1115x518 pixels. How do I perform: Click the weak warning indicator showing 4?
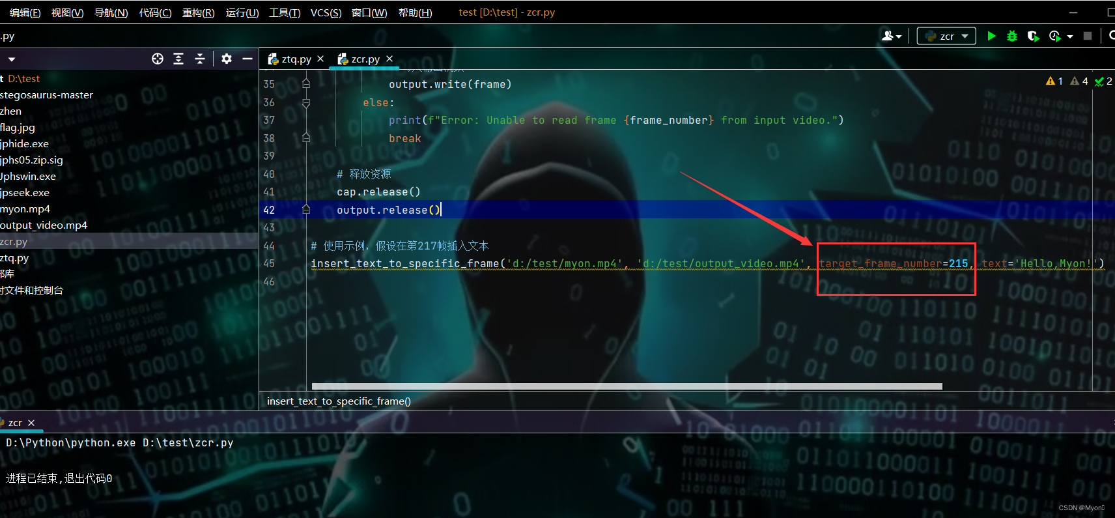coord(1079,81)
